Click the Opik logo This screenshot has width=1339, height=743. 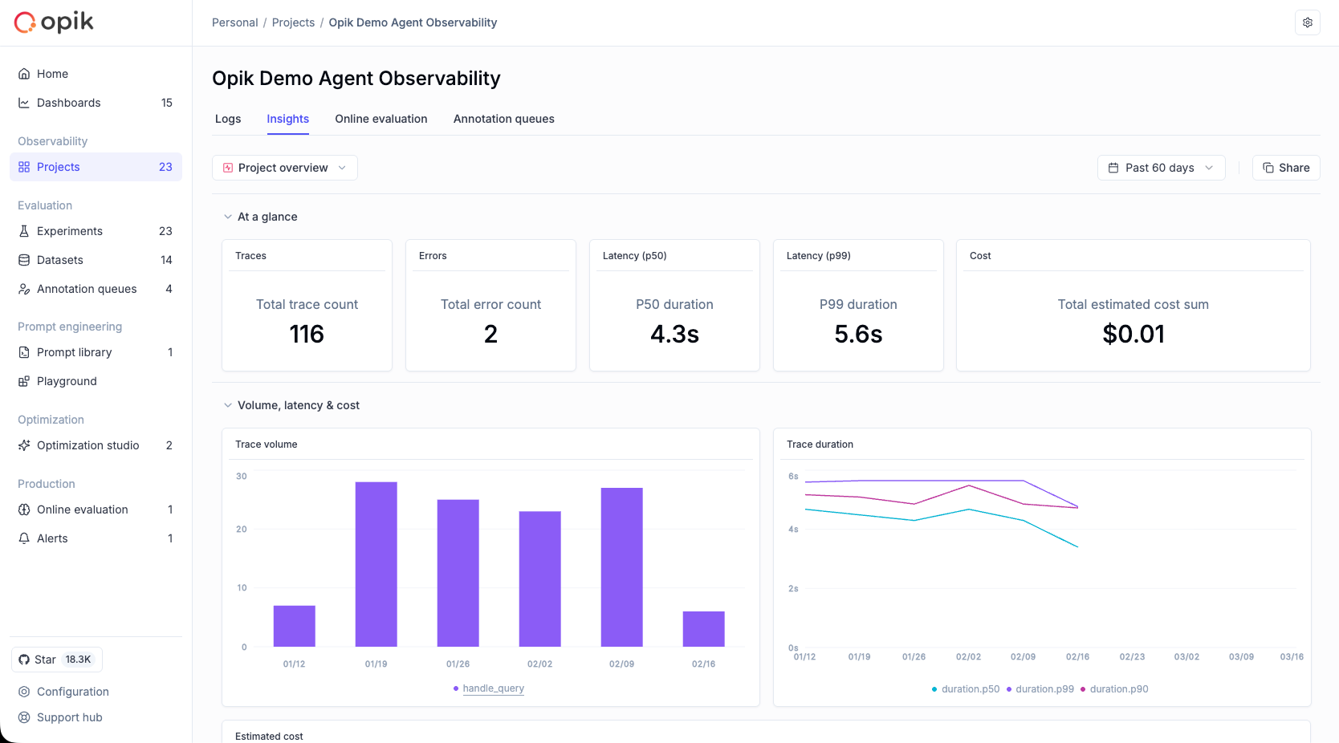pos(53,22)
